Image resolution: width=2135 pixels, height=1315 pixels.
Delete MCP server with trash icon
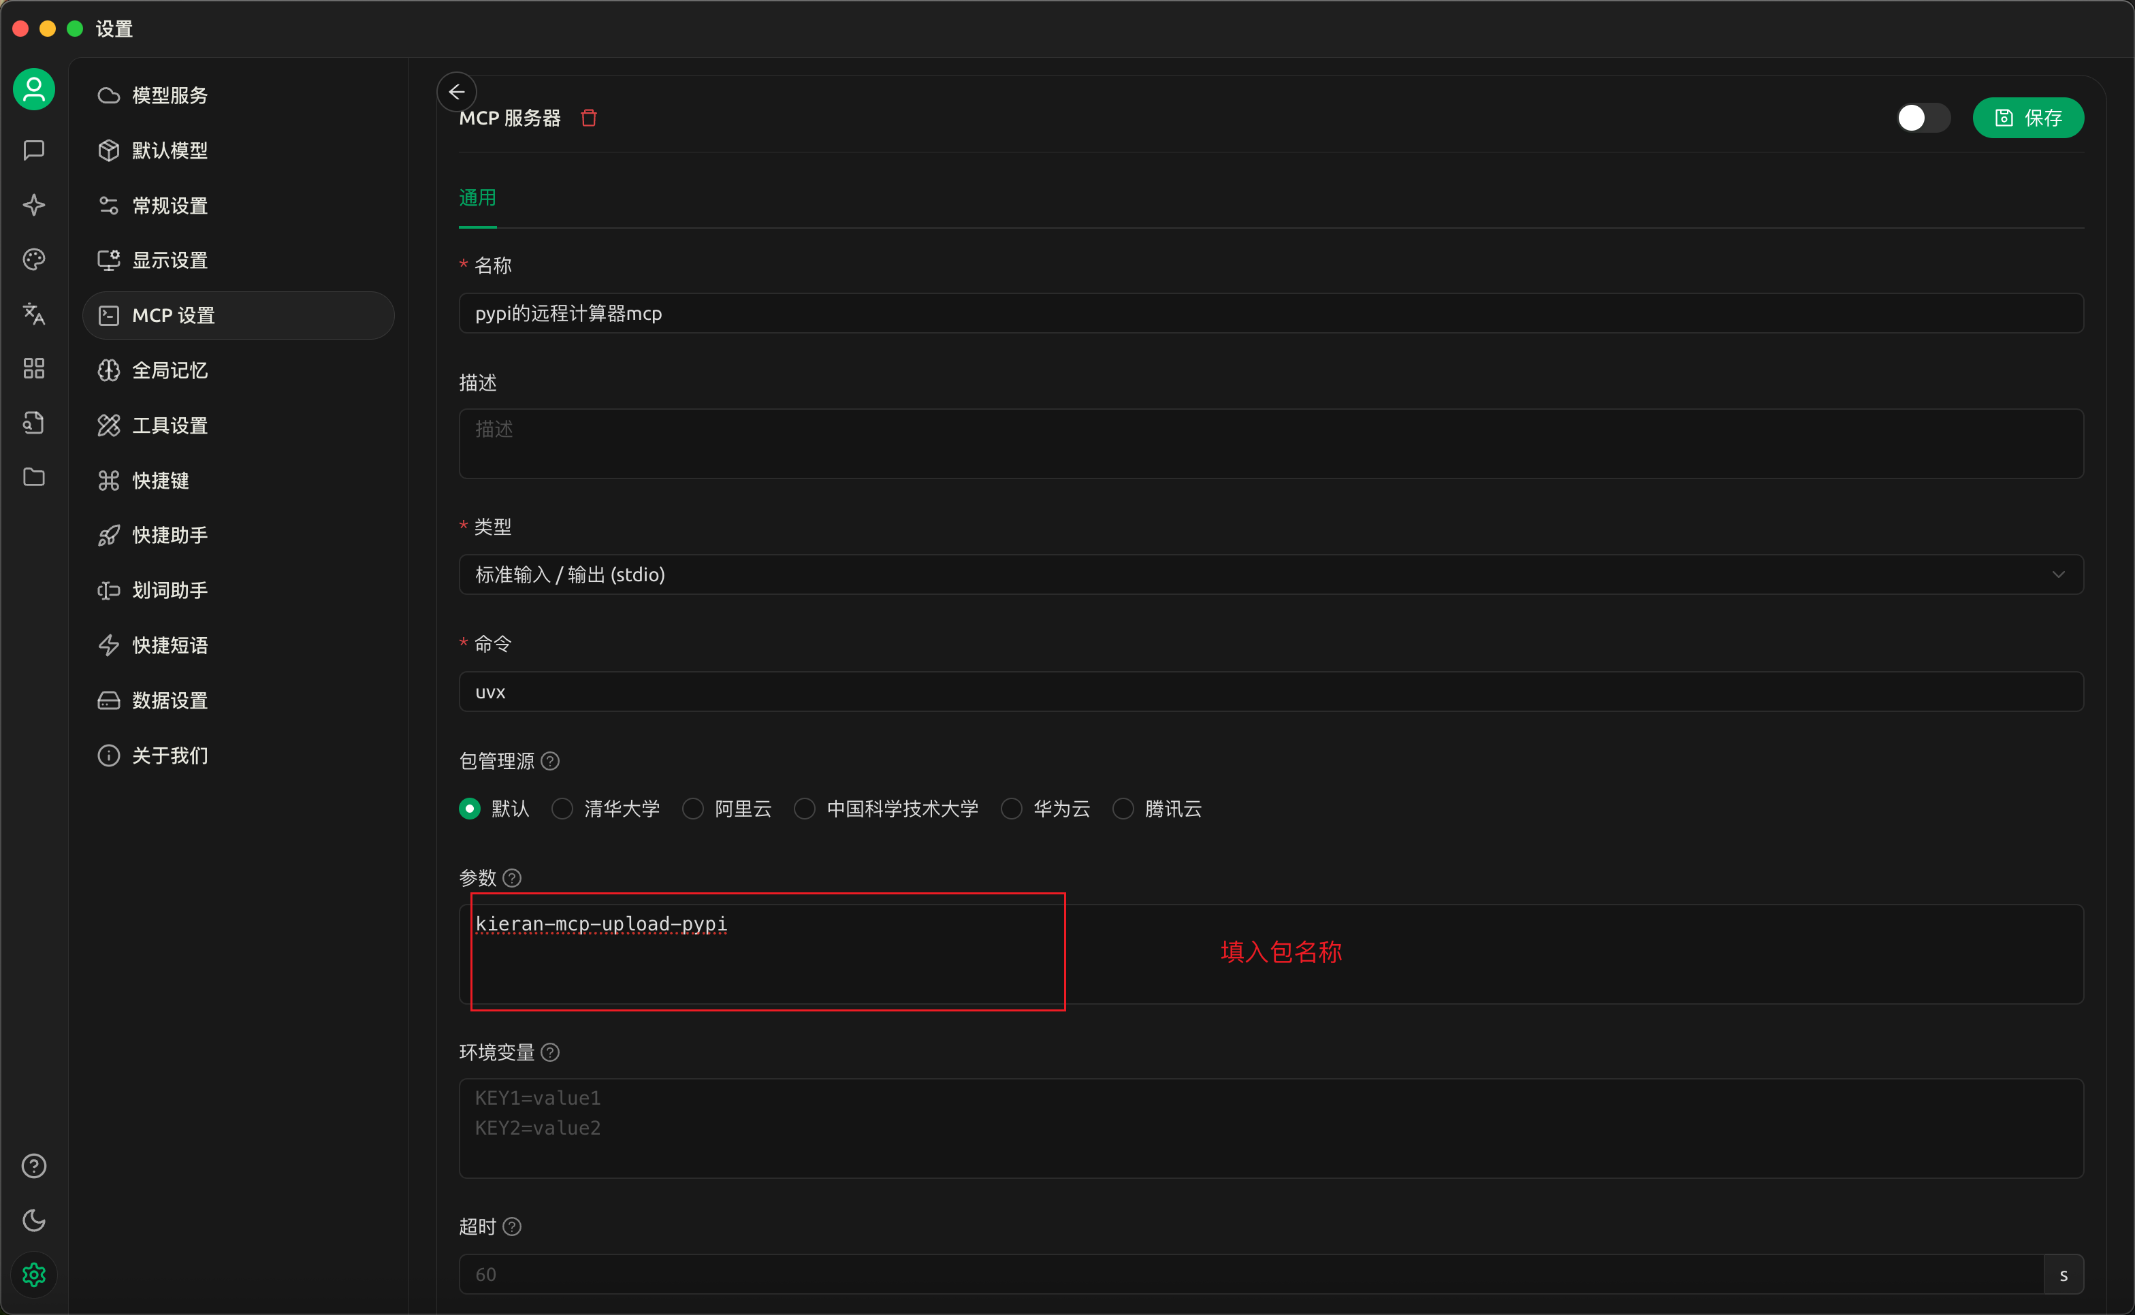[589, 118]
